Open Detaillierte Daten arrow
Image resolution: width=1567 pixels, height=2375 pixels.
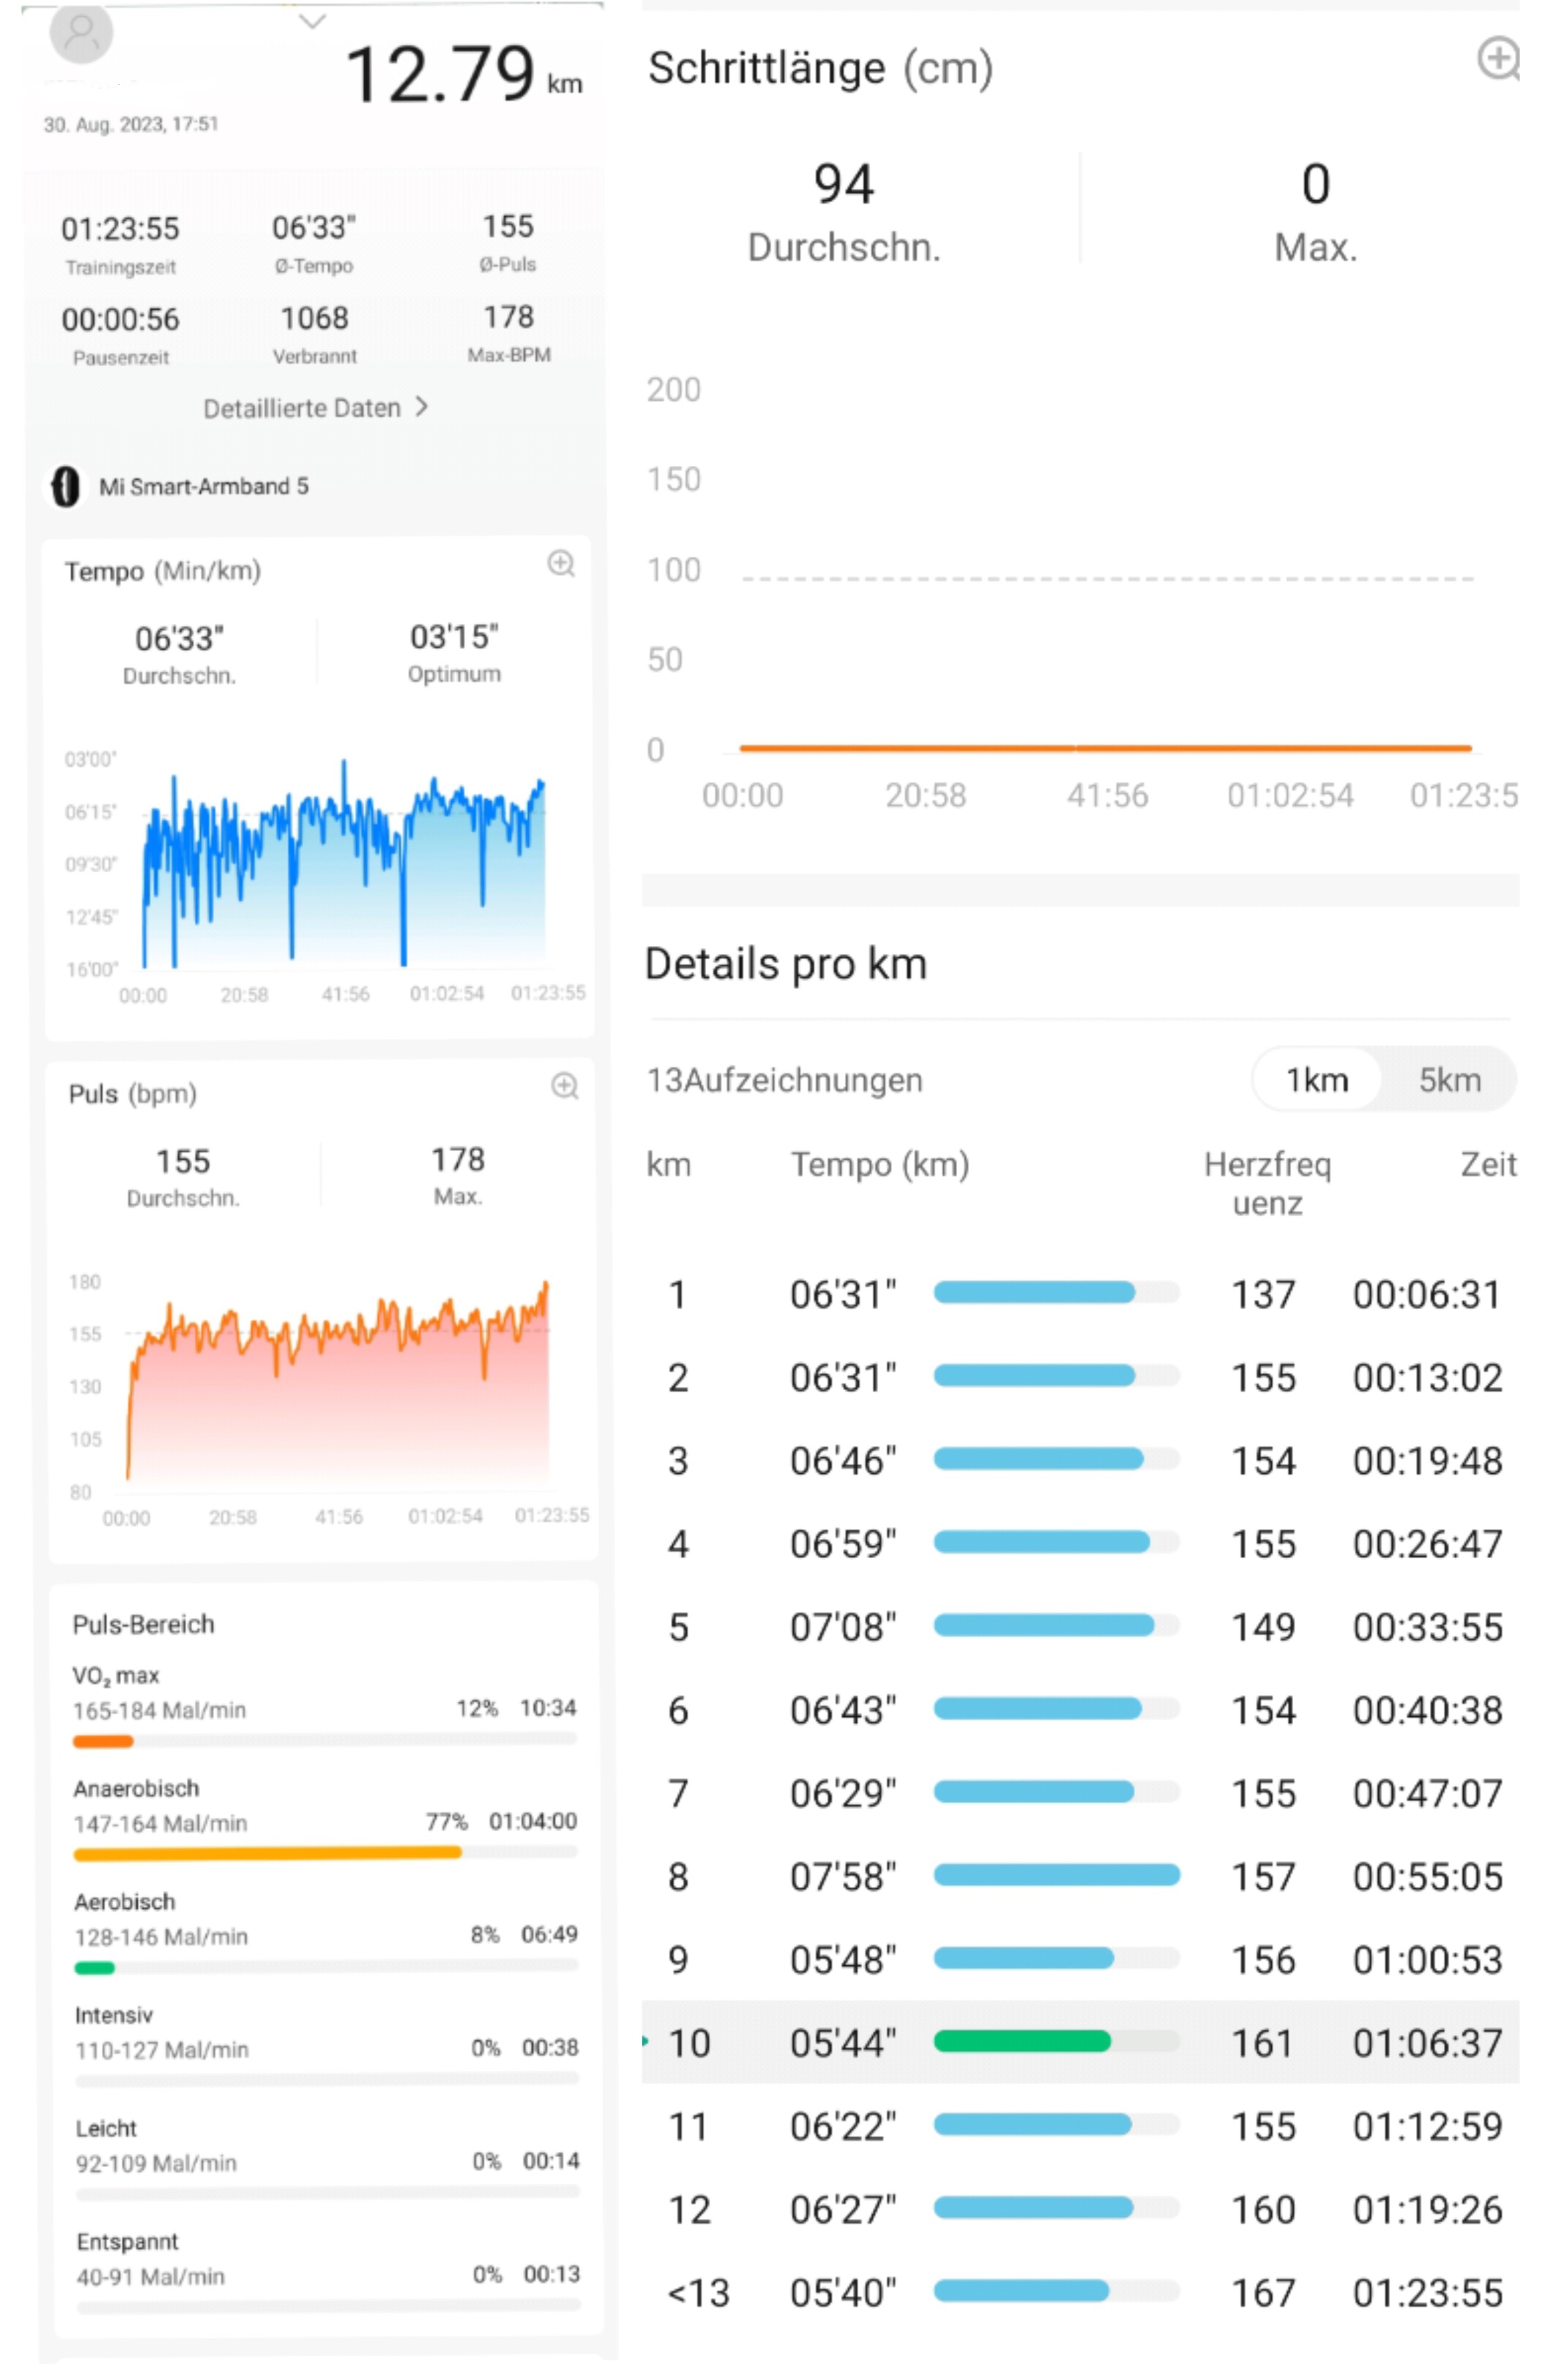coord(422,407)
